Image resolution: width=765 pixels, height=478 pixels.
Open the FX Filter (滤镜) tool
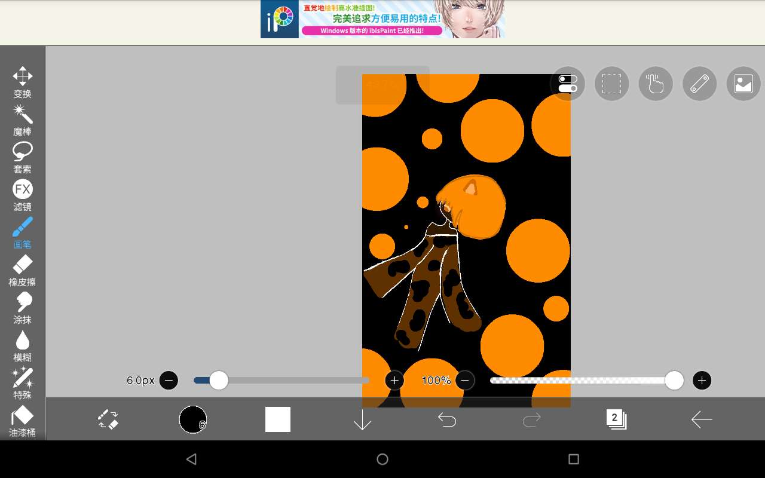coord(23,195)
